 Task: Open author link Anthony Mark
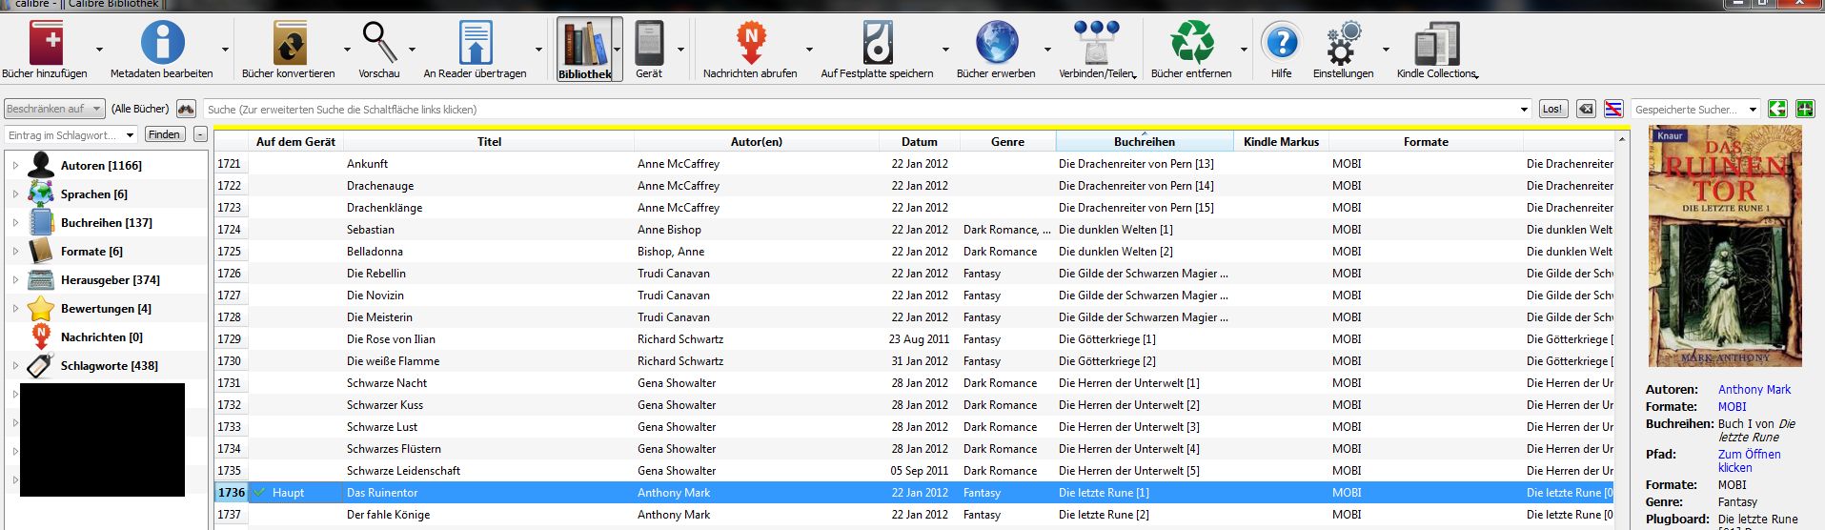(1754, 389)
